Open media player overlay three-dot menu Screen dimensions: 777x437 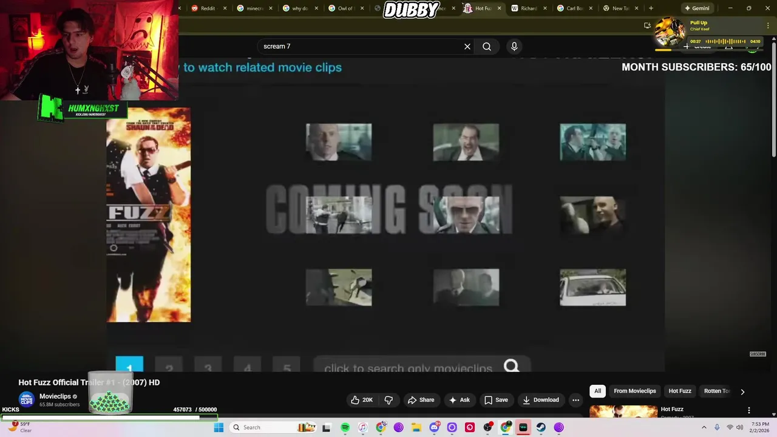pyautogui.click(x=768, y=25)
